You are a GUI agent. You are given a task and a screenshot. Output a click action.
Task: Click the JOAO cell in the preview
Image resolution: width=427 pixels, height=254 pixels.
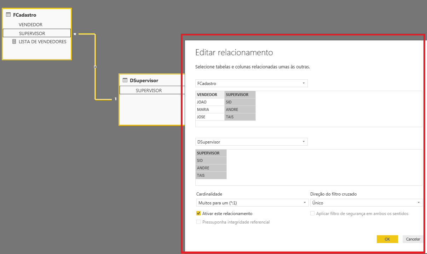tap(210, 102)
